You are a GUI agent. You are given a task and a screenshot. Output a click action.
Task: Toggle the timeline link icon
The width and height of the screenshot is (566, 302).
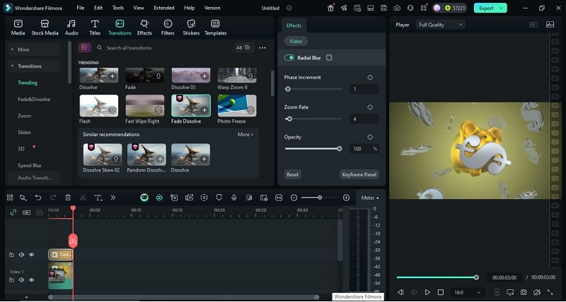(x=13, y=212)
